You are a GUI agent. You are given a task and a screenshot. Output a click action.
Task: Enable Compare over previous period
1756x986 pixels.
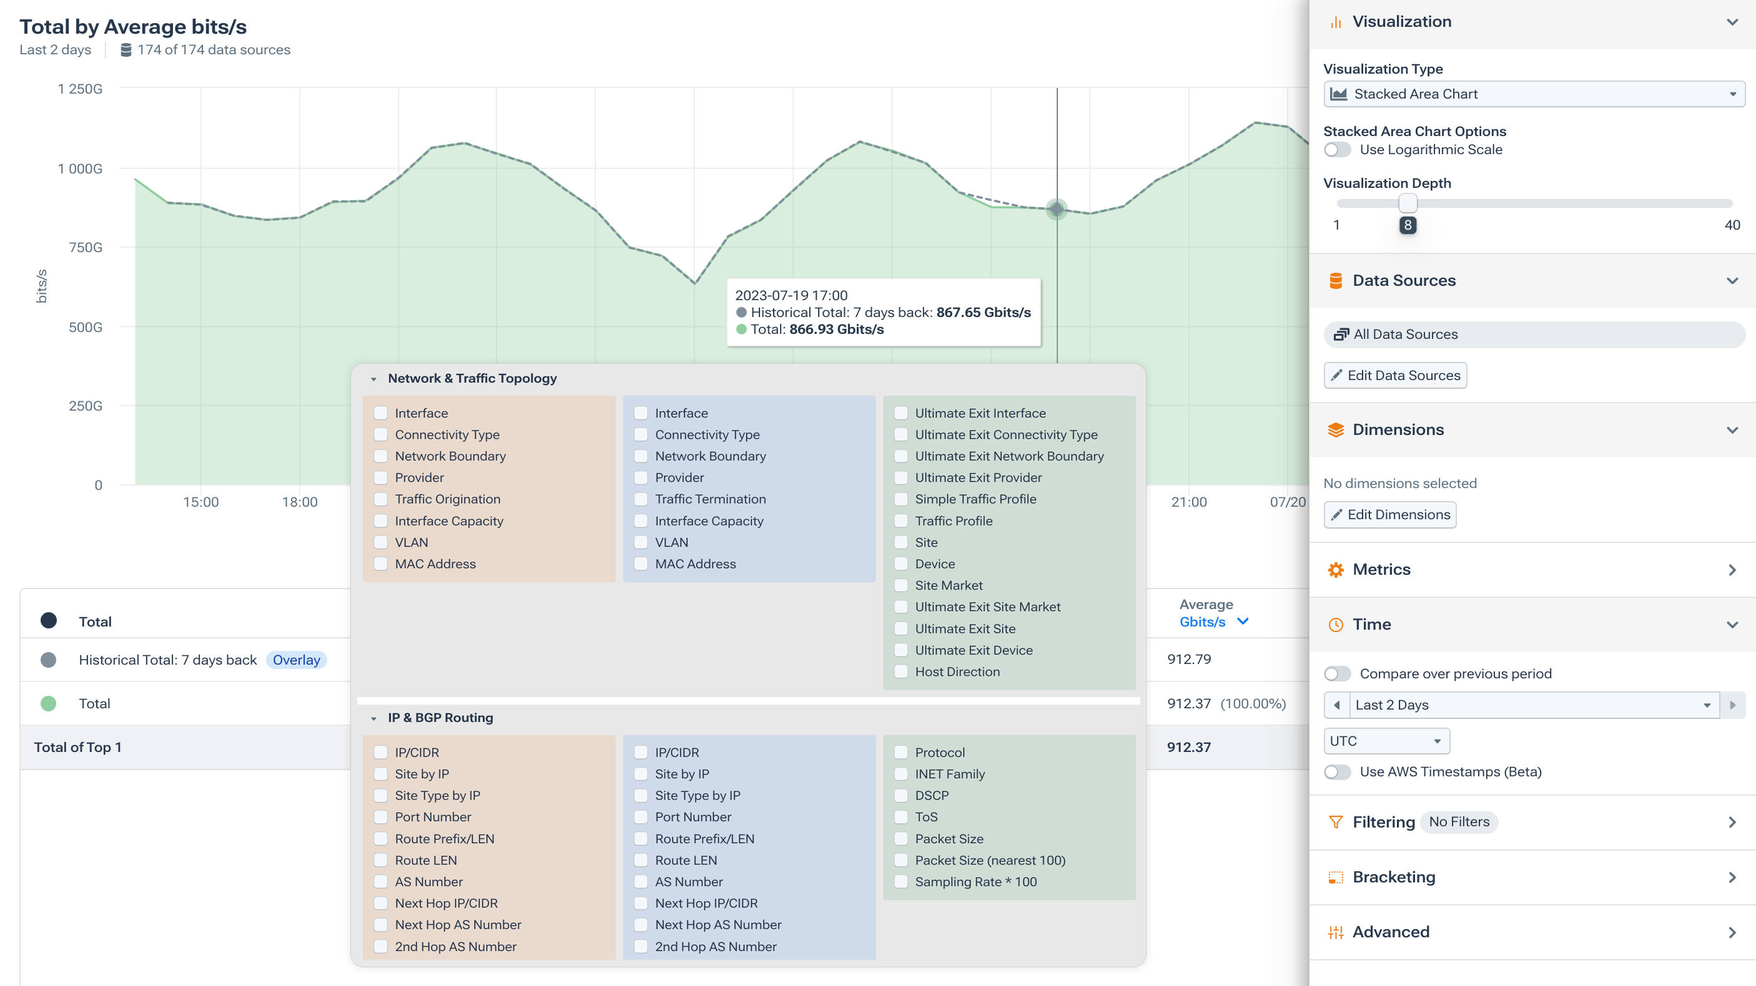[1338, 673]
